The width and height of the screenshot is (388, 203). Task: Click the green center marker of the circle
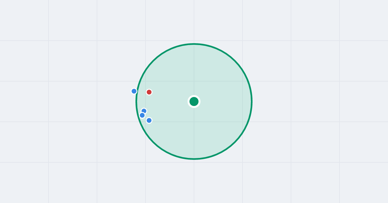click(x=194, y=101)
